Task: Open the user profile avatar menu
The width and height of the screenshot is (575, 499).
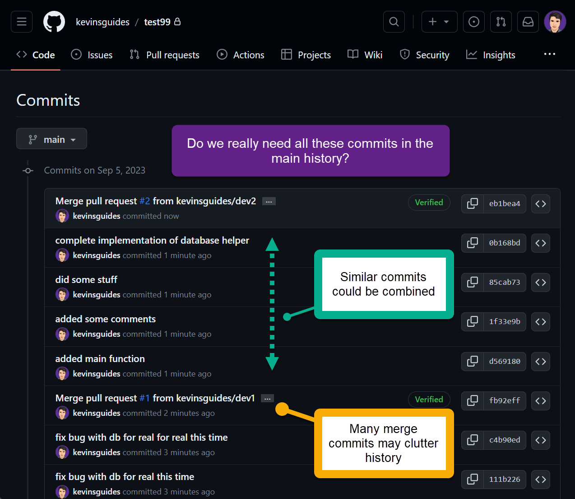Action: pos(555,22)
